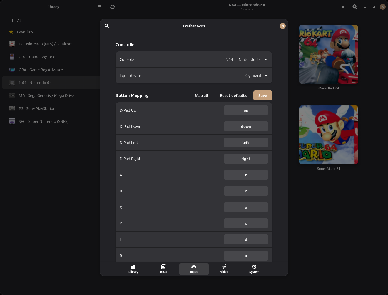Open the Library hamburger menu
The width and height of the screenshot is (388, 295).
(x=99, y=7)
